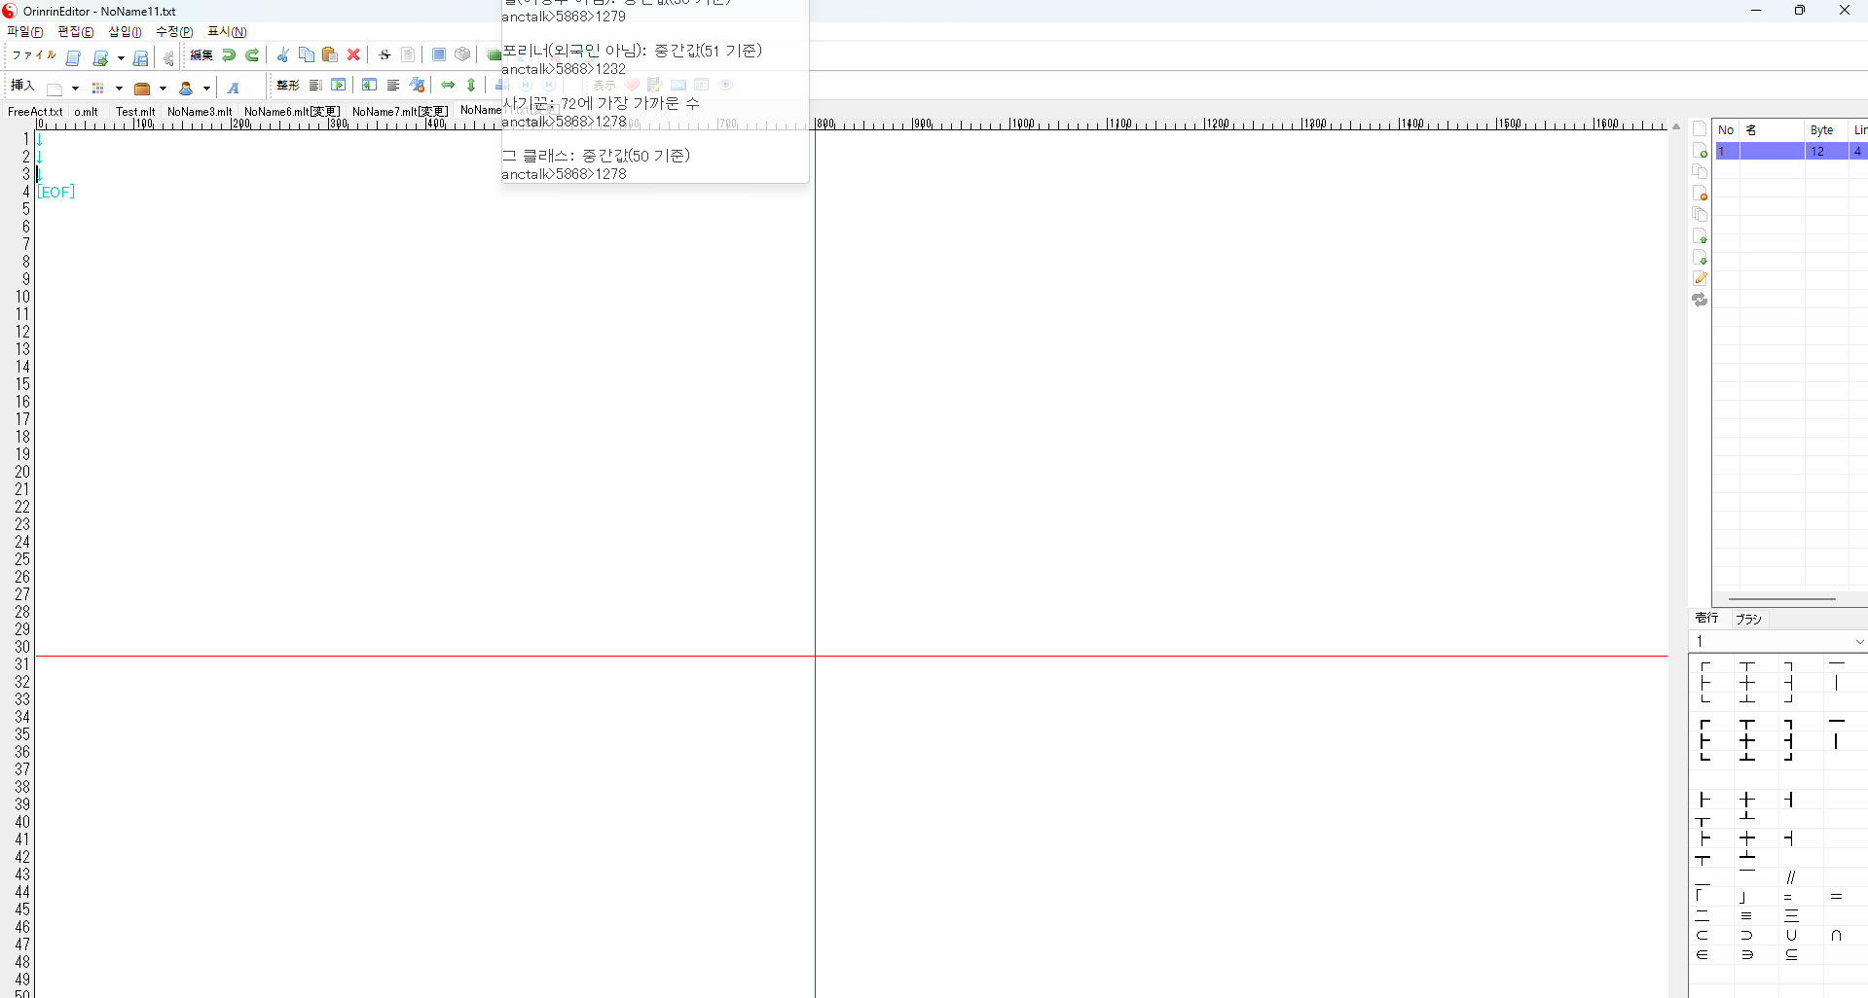Image resolution: width=1868 pixels, height=998 pixels.
Task: Click the scissors cut icon
Action: point(283,55)
